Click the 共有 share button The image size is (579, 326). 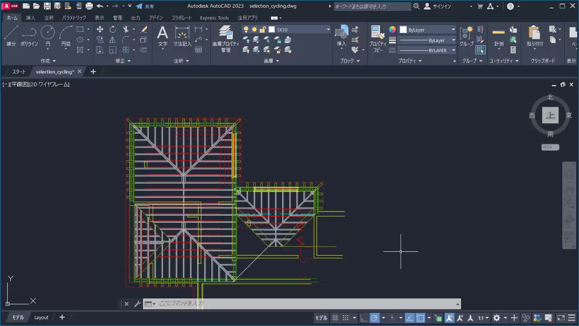145,6
